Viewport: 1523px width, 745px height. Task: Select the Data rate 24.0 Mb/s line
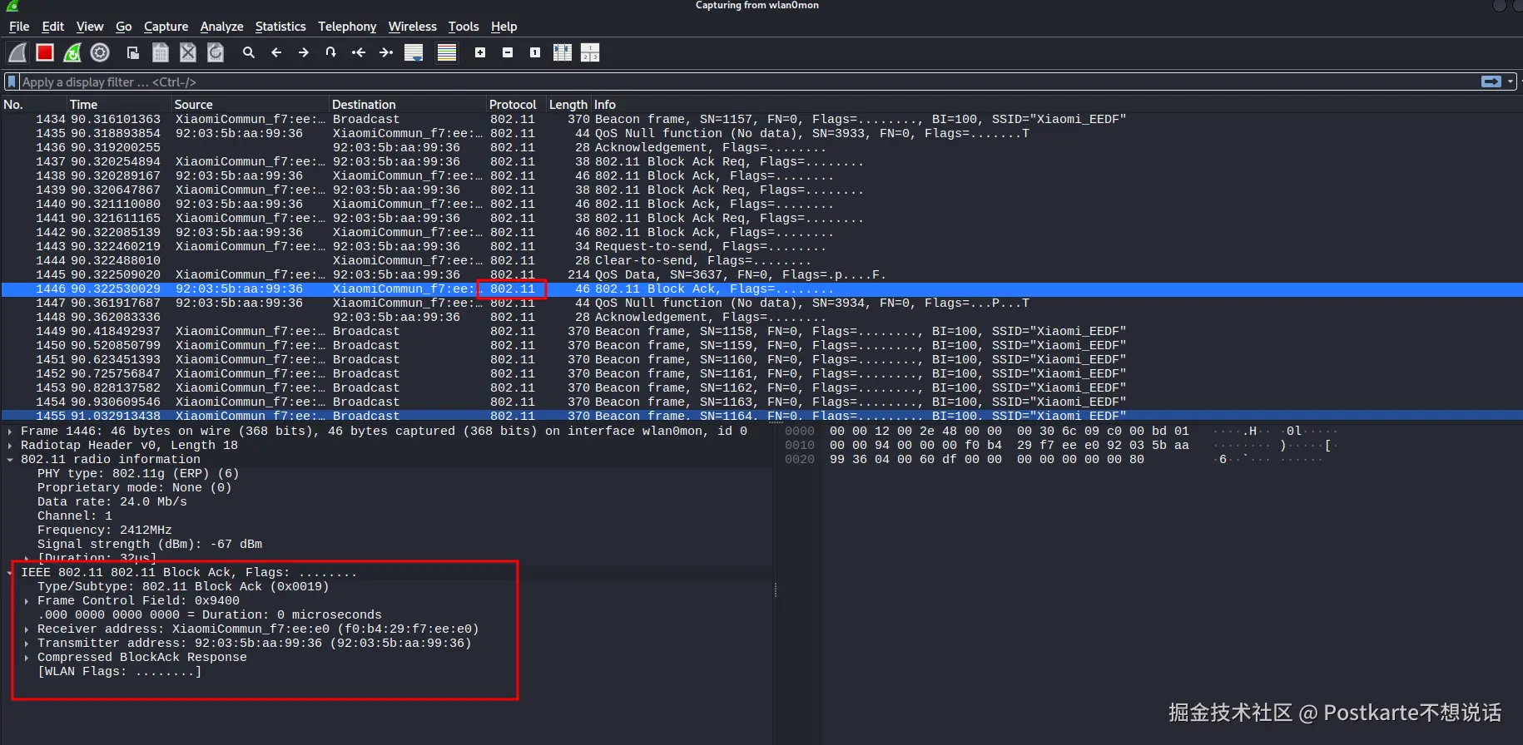112,502
